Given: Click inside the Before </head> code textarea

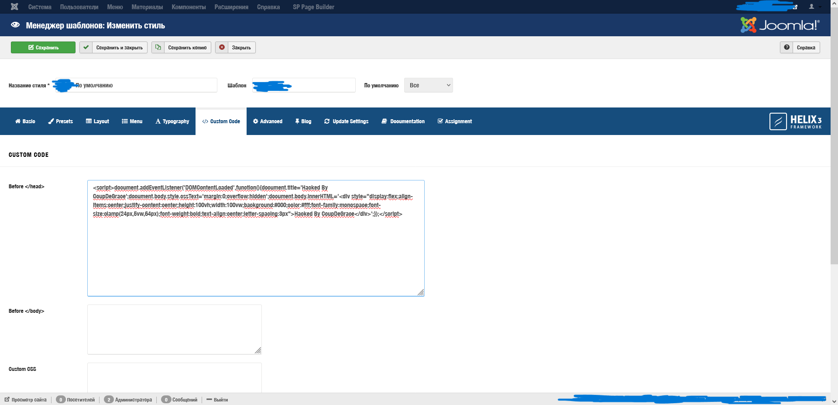Looking at the screenshot, I should (x=256, y=238).
